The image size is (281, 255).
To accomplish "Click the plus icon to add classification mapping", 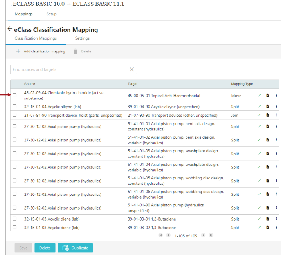I will [18, 51].
